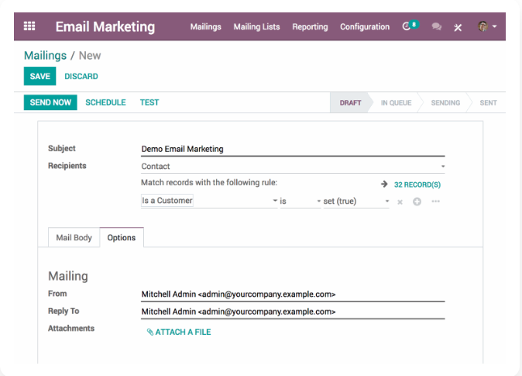The image size is (522, 376).
Task: Add a new rule with plus icon
Action: click(x=417, y=202)
